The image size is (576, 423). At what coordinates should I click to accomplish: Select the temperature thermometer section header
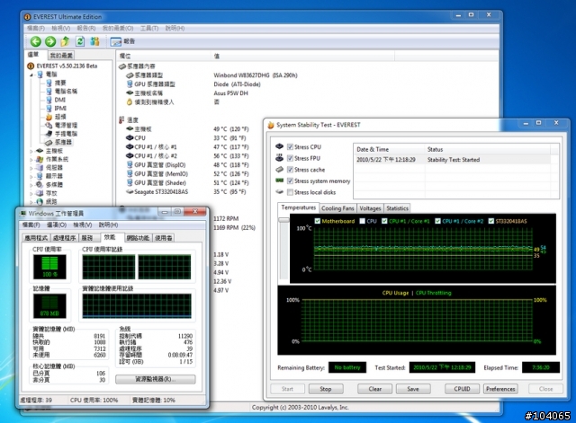pos(129,119)
